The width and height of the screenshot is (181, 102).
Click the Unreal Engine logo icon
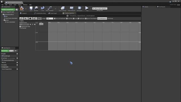point(2,2)
